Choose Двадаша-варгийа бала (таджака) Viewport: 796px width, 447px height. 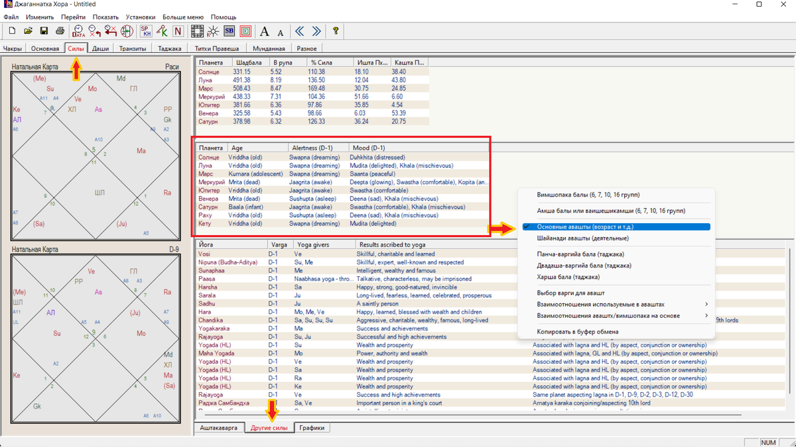pyautogui.click(x=618, y=266)
